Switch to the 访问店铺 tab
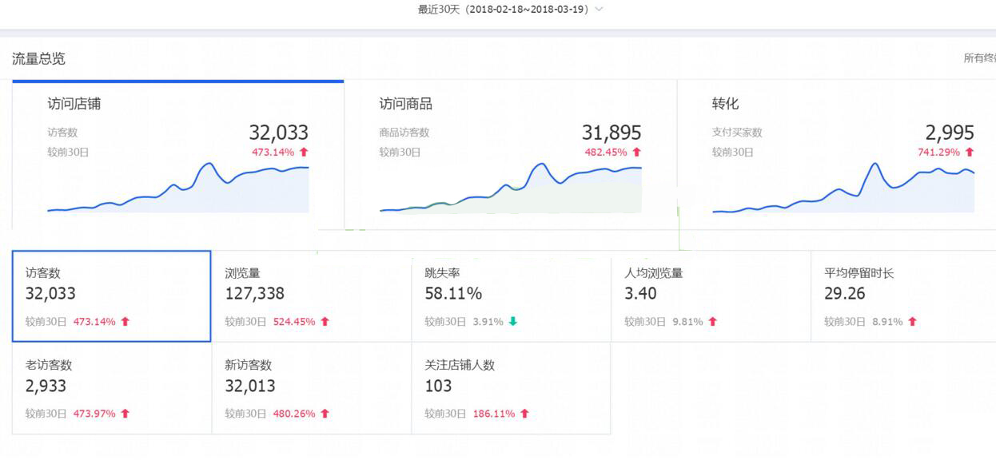Viewport: 996px width, 460px height. click(74, 104)
